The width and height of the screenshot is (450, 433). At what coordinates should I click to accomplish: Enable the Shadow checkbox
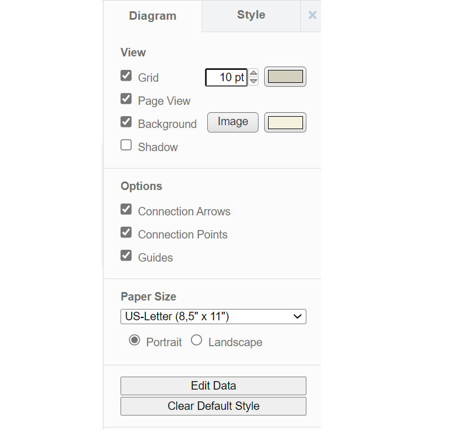pos(126,145)
